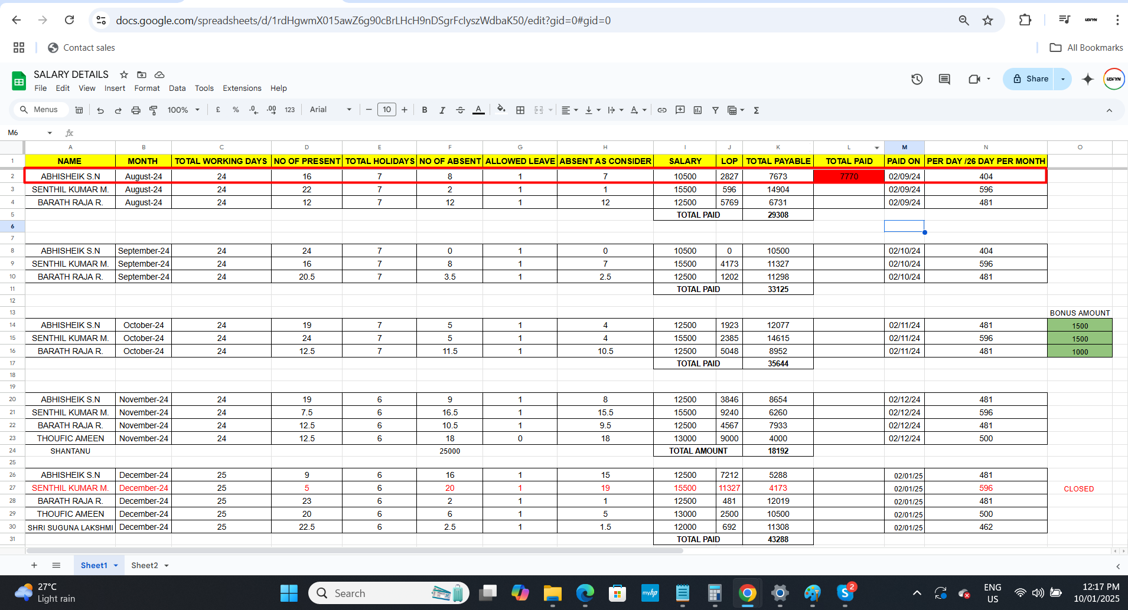
Task: Open the Borders tool
Action: 520,110
